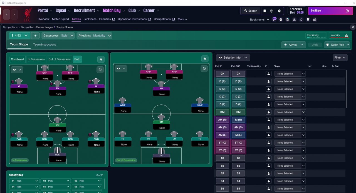Switch to the Set Pieces tab
The width and height of the screenshot is (356, 193).
tap(90, 19)
